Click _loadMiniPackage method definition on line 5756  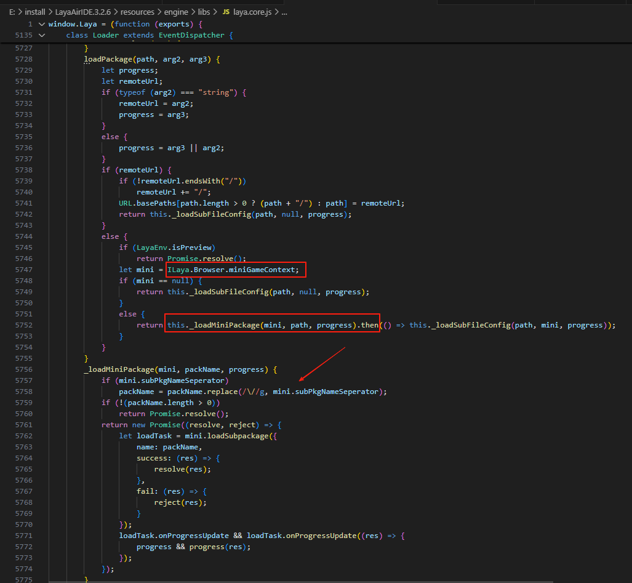119,370
